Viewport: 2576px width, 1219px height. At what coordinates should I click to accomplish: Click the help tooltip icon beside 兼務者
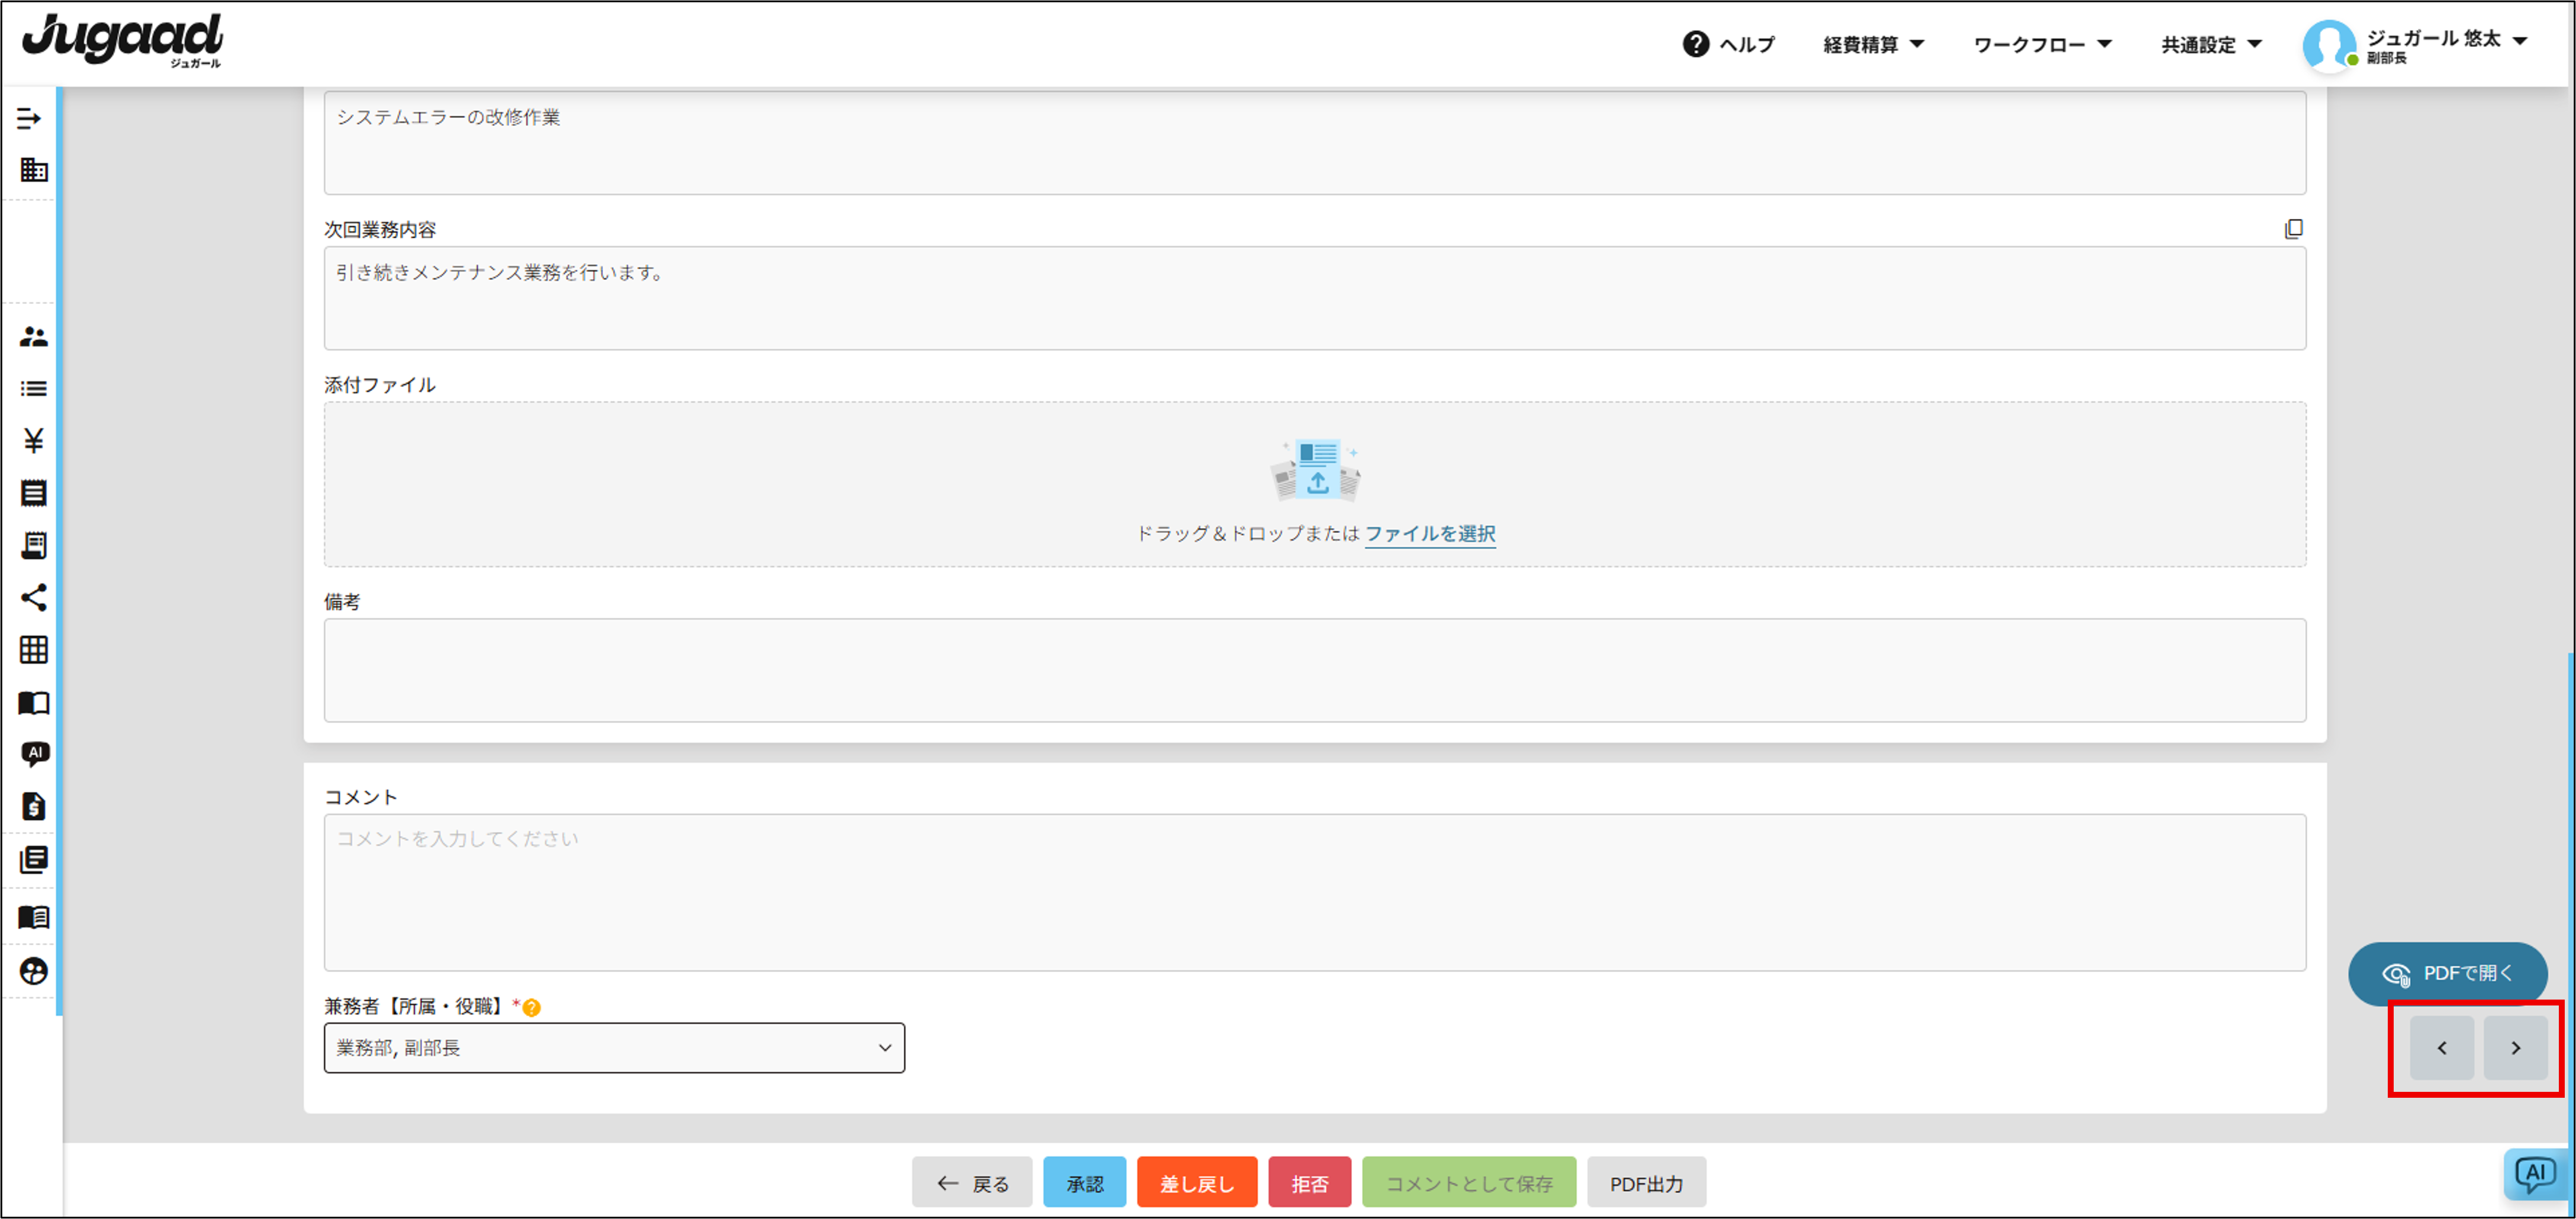(532, 1007)
